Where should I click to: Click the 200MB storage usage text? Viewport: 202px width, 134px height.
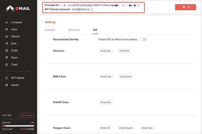pos(27,129)
